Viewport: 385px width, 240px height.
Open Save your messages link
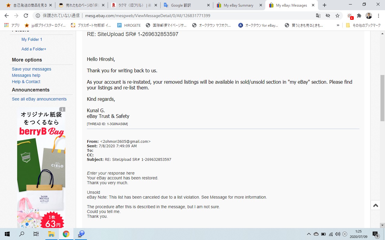click(32, 69)
